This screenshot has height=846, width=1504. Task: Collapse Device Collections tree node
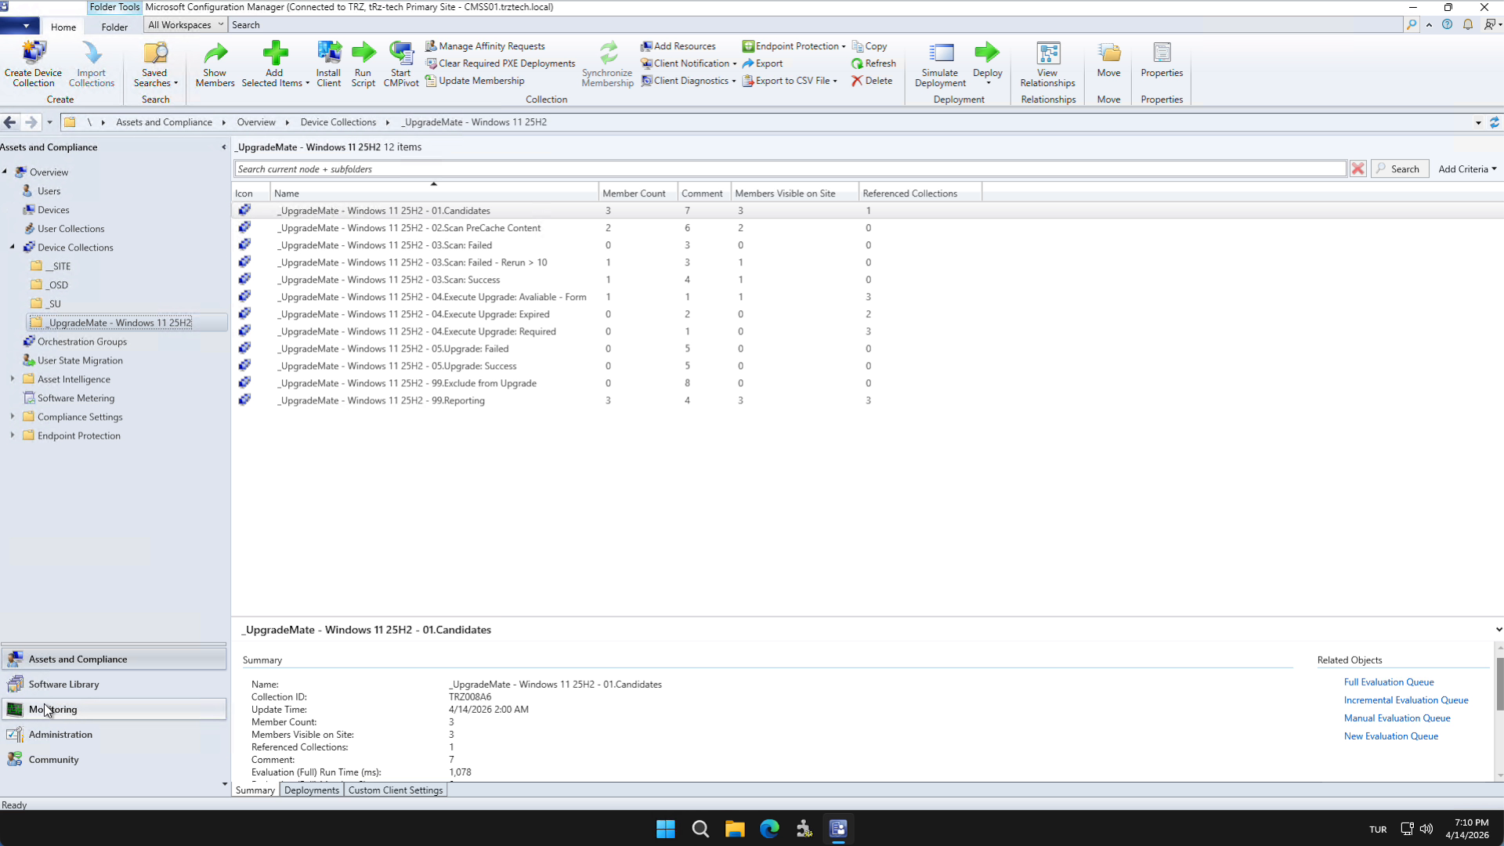[12, 247]
